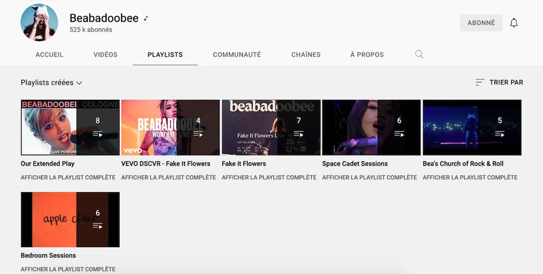Show complete playlist under Our Extended Play
This screenshot has width=543, height=274.
pos(68,177)
